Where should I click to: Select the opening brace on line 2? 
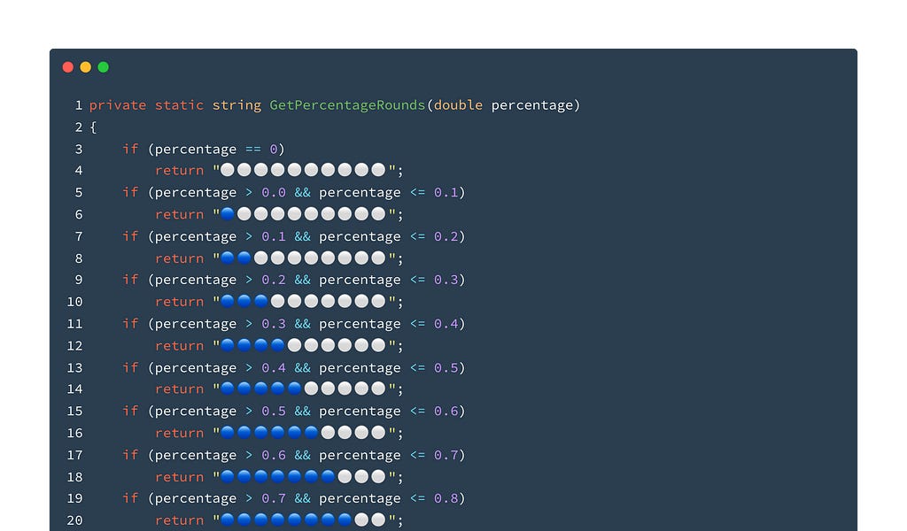click(x=92, y=127)
